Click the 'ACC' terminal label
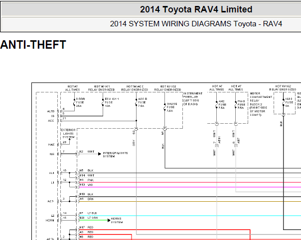The image size is (301, 240). pos(51,121)
